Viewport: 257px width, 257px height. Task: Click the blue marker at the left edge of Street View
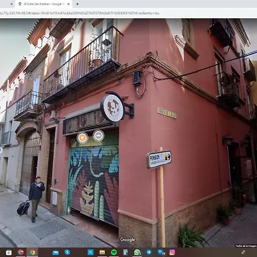(1, 150)
